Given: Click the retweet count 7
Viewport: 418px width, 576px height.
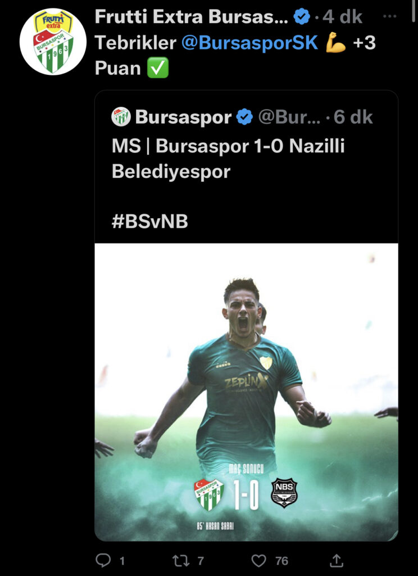Looking at the screenshot, I should pyautogui.click(x=201, y=561).
